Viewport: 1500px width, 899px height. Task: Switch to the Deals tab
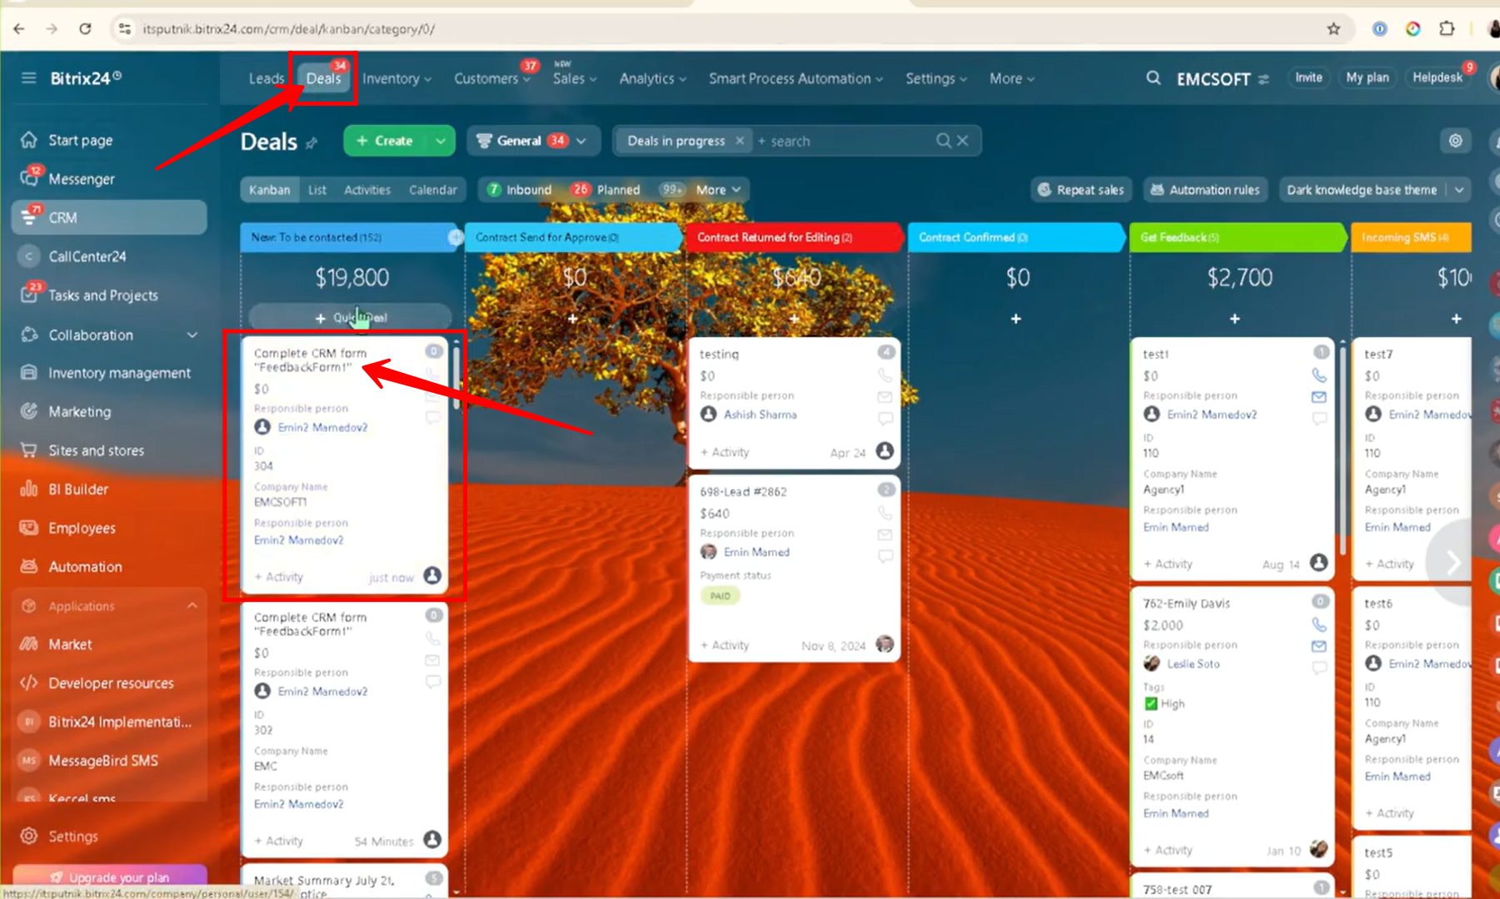(323, 78)
